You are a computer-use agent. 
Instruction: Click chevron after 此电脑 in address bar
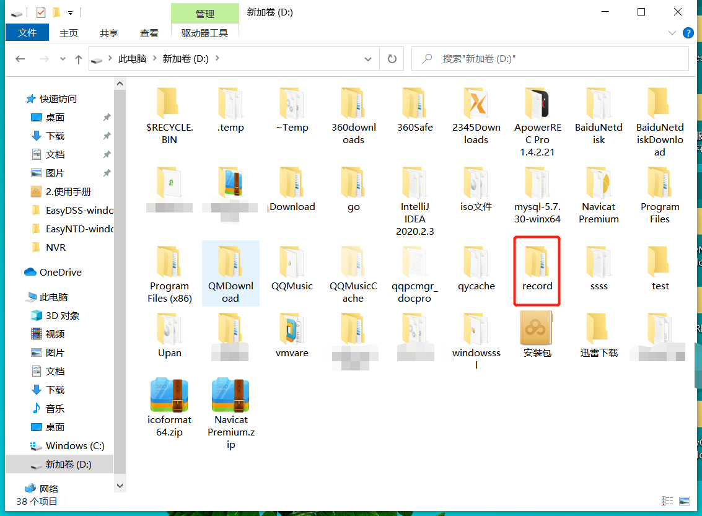pyautogui.click(x=154, y=58)
